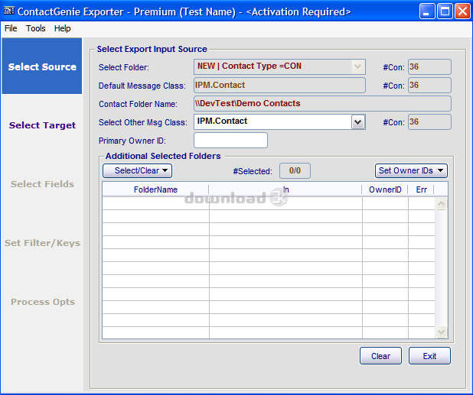Open the Set Owner IDs dropdown
This screenshot has width=473, height=395.
[411, 170]
